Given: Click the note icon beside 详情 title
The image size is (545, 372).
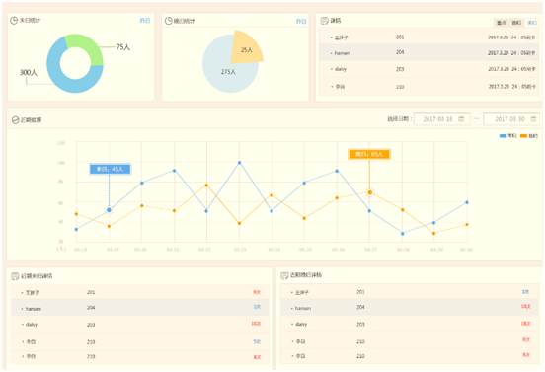Looking at the screenshot, I should point(324,21).
